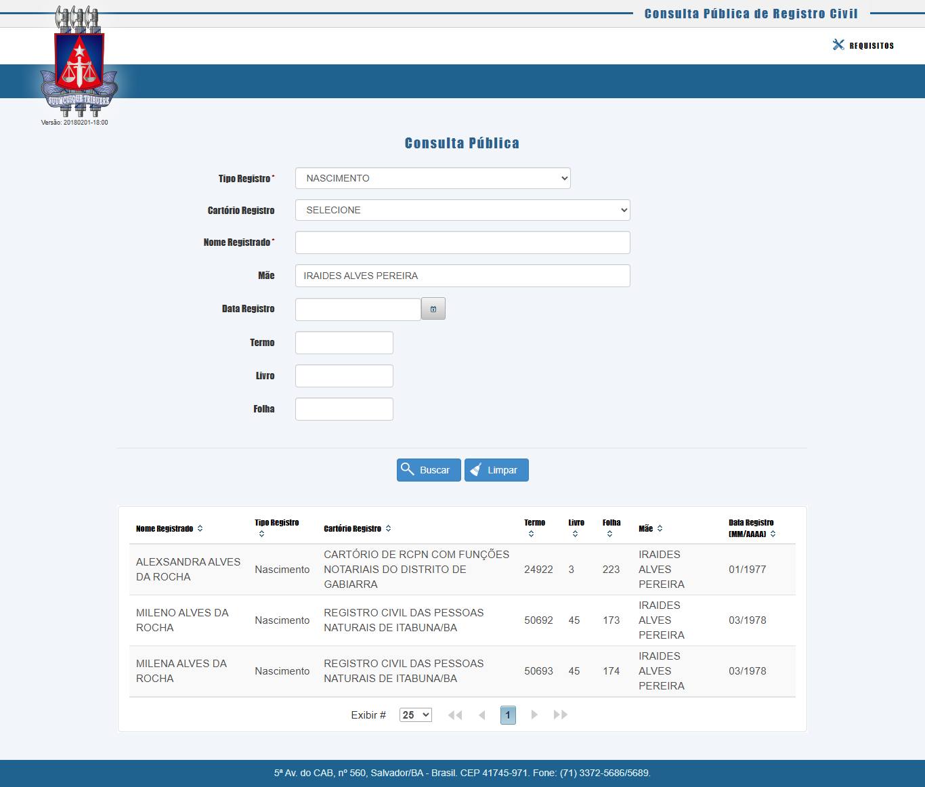Select page 1 in pagination
925x787 pixels.
coord(508,715)
